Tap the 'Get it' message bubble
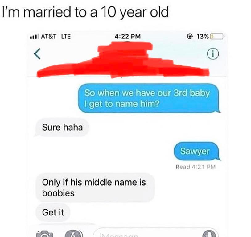Image resolution: width=251 pixels, height=237 pixels. 53,212
